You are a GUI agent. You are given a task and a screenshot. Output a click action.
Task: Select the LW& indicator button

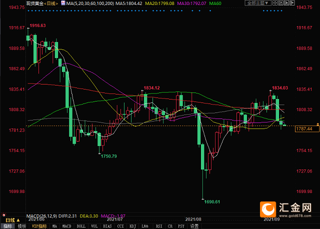point(145,226)
